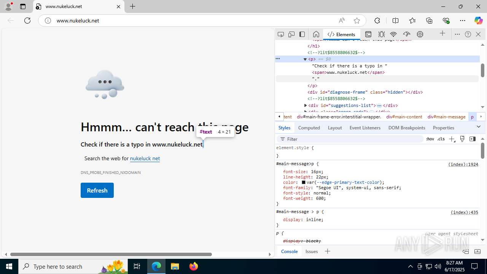
Task: Show more Styles pane tabs chevron
Action: 479,127
